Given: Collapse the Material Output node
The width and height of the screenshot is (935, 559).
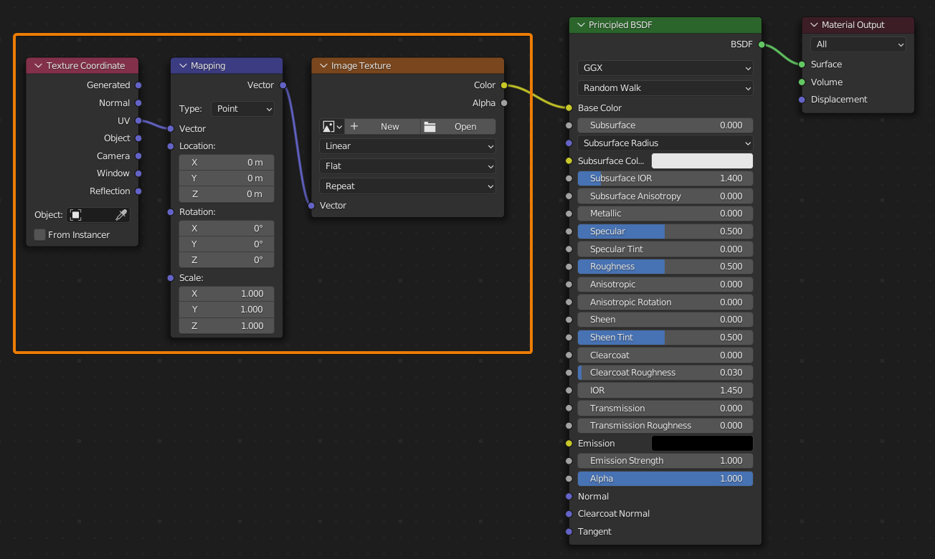Looking at the screenshot, I should click(814, 25).
